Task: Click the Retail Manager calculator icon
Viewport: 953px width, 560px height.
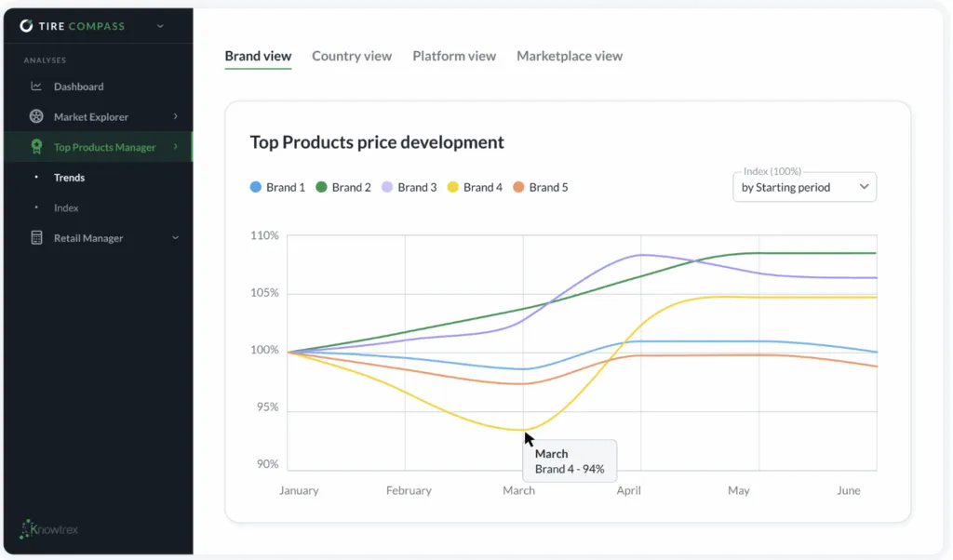Action: 36,238
